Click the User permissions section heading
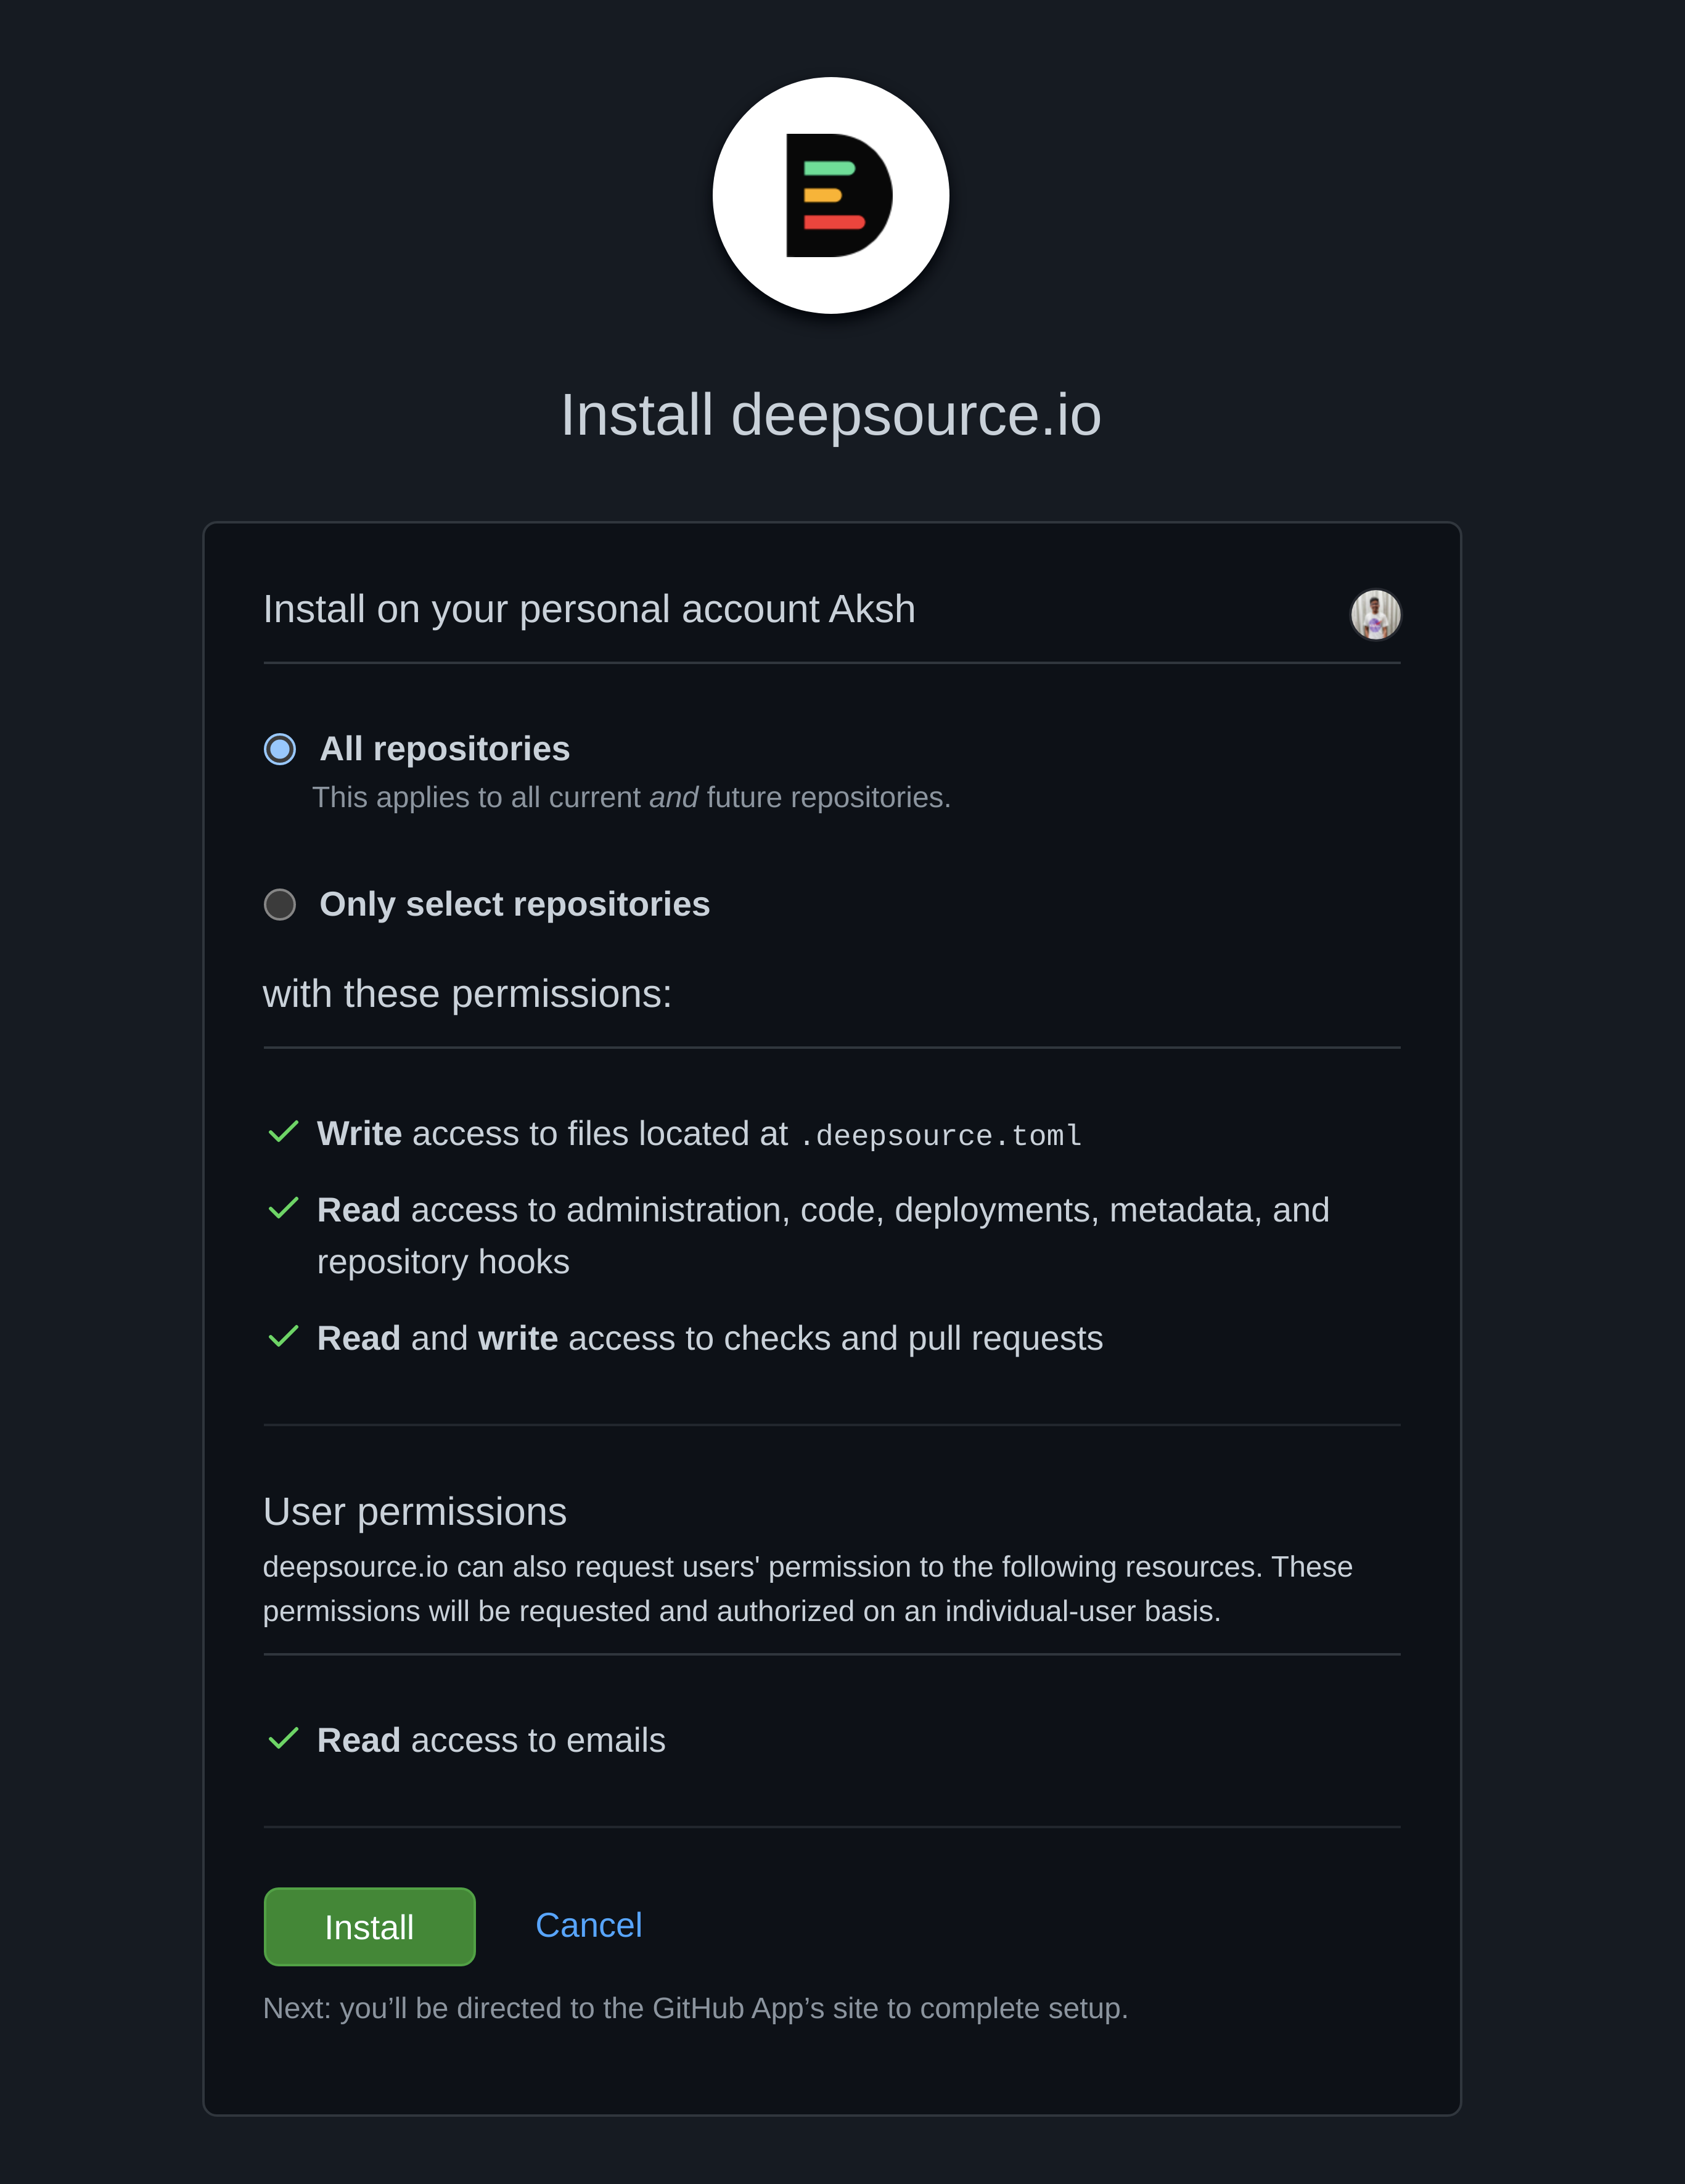Screen dimensions: 1685x2184 414,1512
